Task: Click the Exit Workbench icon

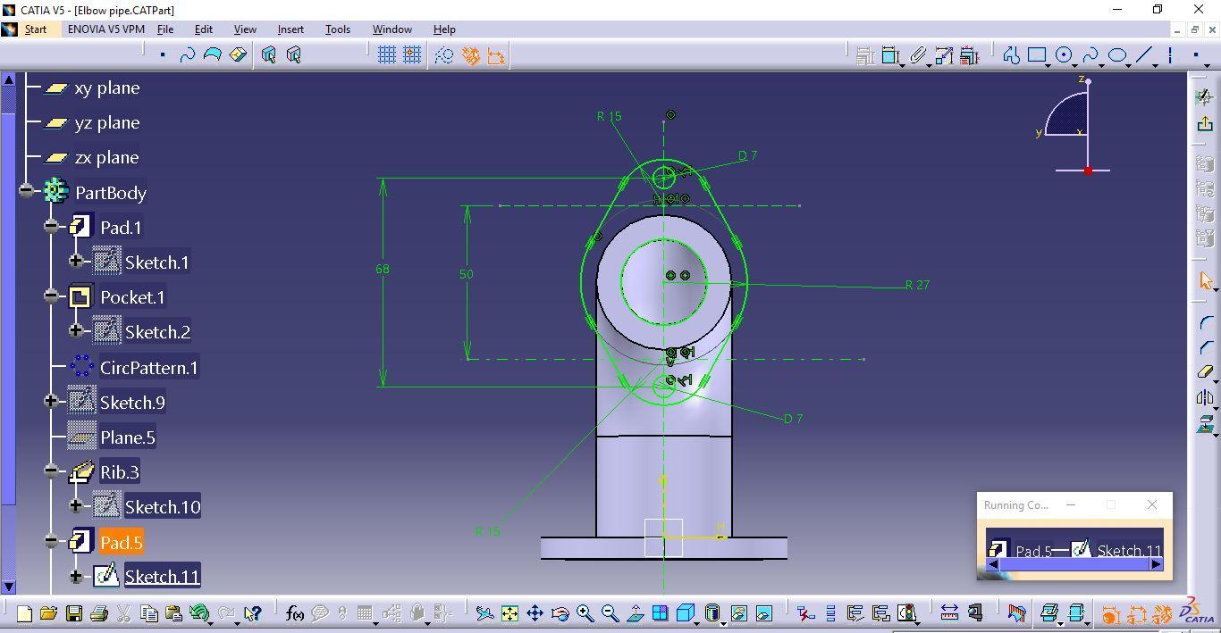Action: [1205, 124]
